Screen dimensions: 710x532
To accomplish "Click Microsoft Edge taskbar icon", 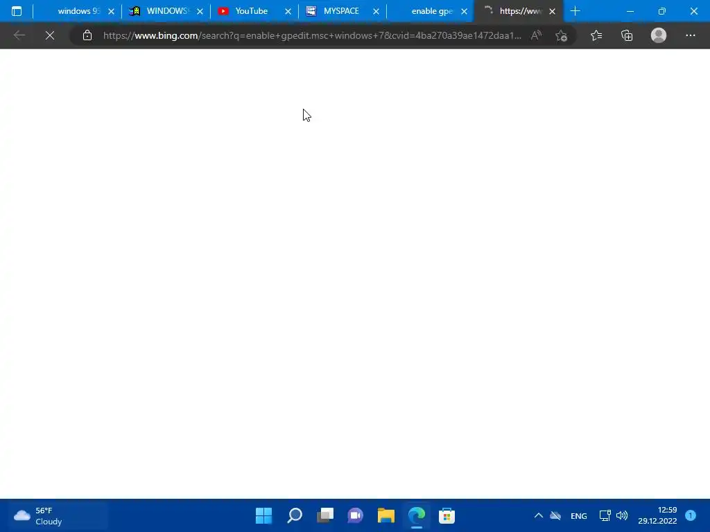I will 417,515.
